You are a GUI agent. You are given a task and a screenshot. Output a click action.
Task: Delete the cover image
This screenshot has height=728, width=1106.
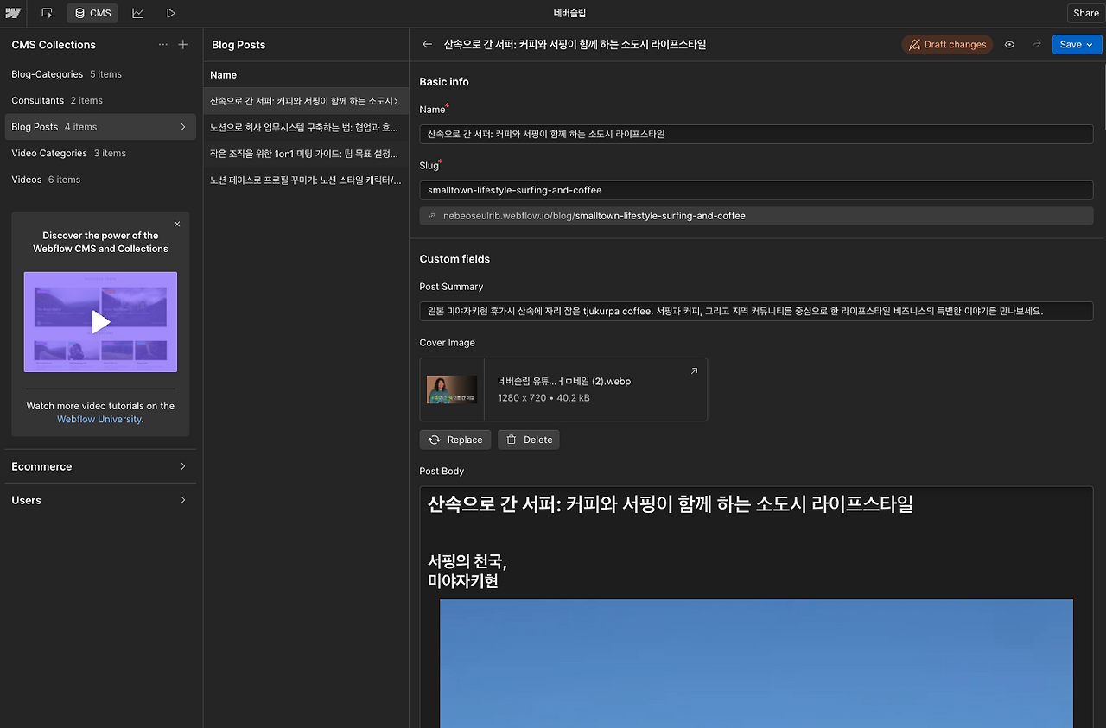(528, 439)
